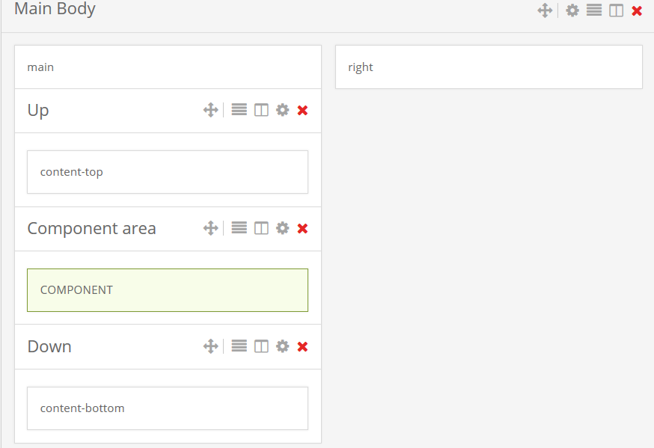Select the content-bottom position box
The image size is (654, 448).
pos(168,408)
